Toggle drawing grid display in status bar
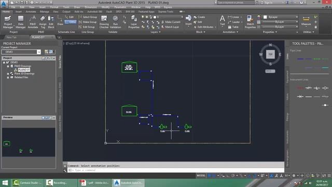 pos(209,176)
